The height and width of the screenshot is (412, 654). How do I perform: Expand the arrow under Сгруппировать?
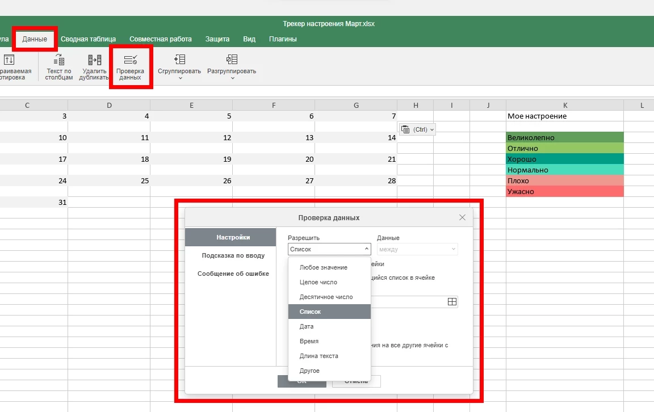coord(180,78)
